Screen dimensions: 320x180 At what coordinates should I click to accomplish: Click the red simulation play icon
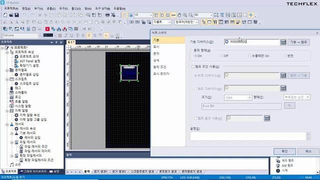47,29
